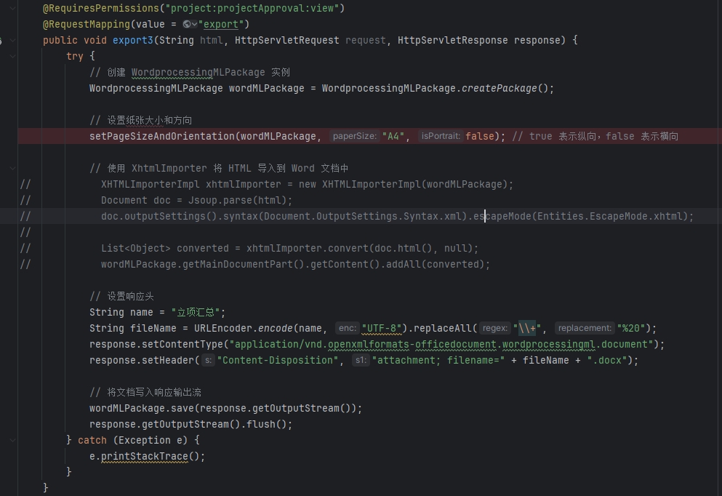Collapse the export3 method fold arrow

(x=13, y=41)
